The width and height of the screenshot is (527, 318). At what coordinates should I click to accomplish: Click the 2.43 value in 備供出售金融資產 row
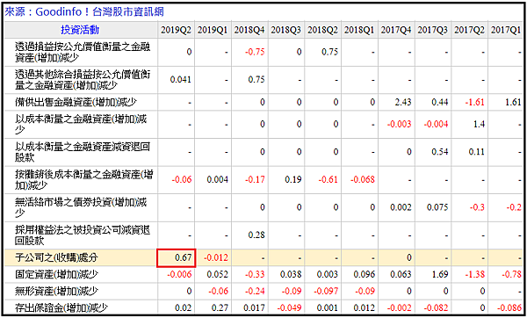403,102
